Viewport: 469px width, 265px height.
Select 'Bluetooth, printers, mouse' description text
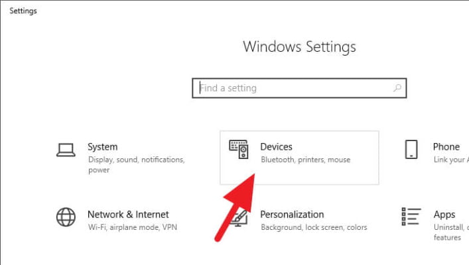[x=305, y=160]
